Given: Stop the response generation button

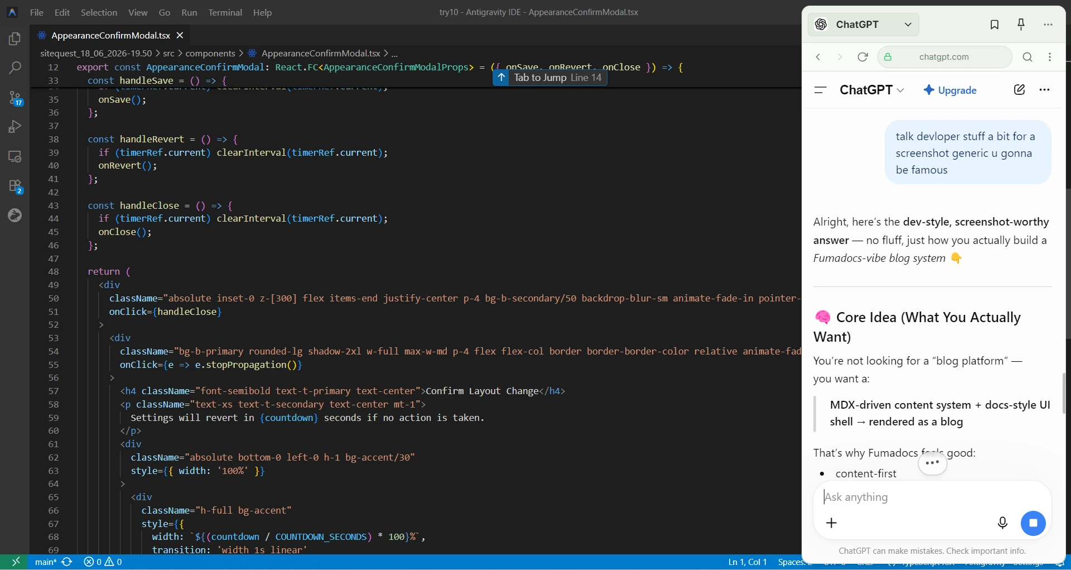Looking at the screenshot, I should [x=1033, y=523].
